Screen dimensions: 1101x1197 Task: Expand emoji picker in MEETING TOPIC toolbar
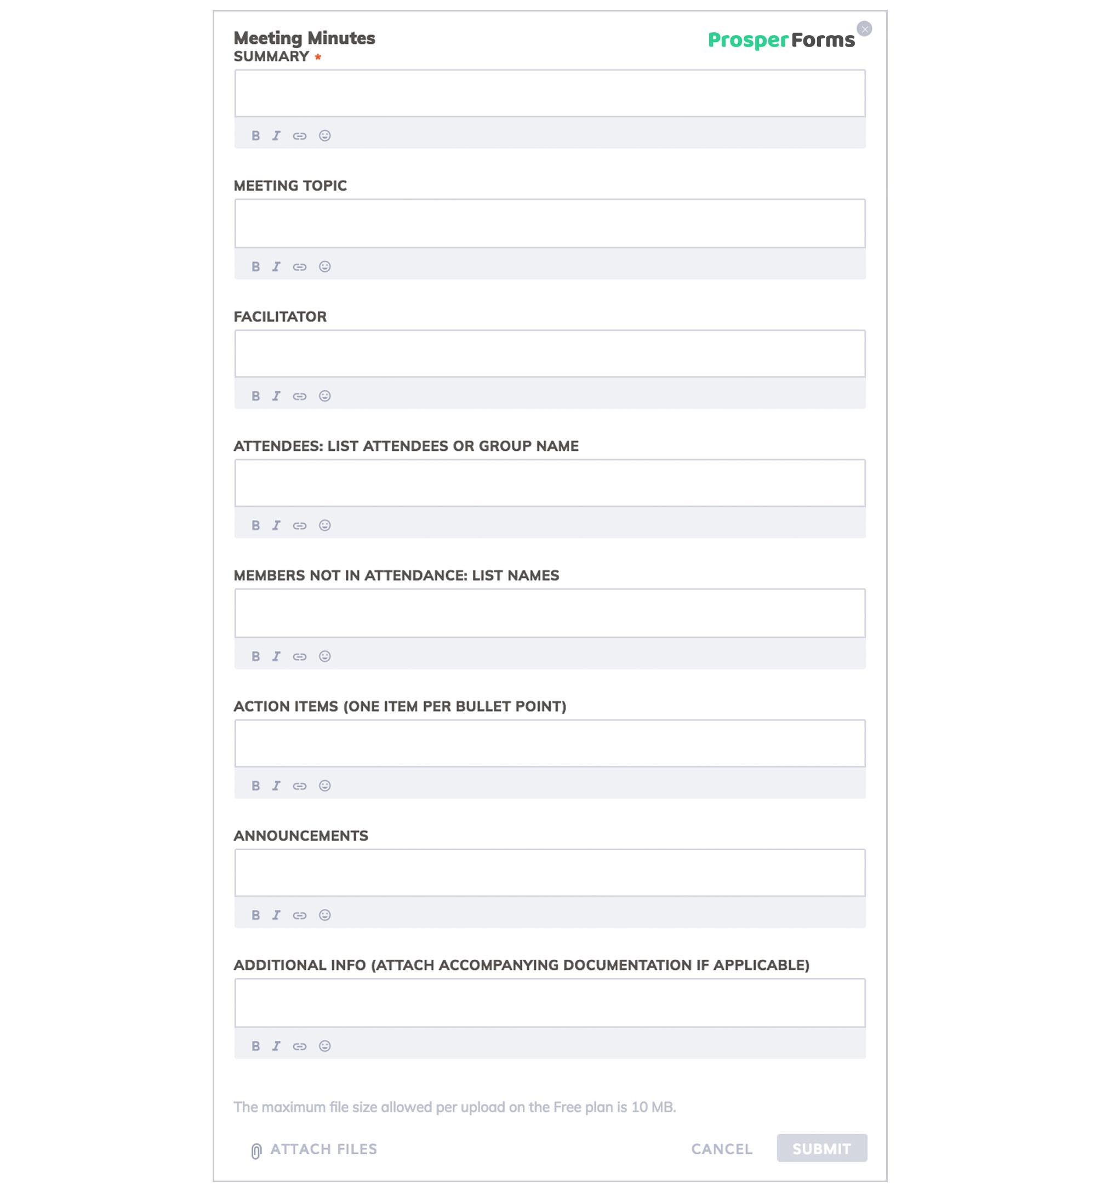click(x=324, y=266)
